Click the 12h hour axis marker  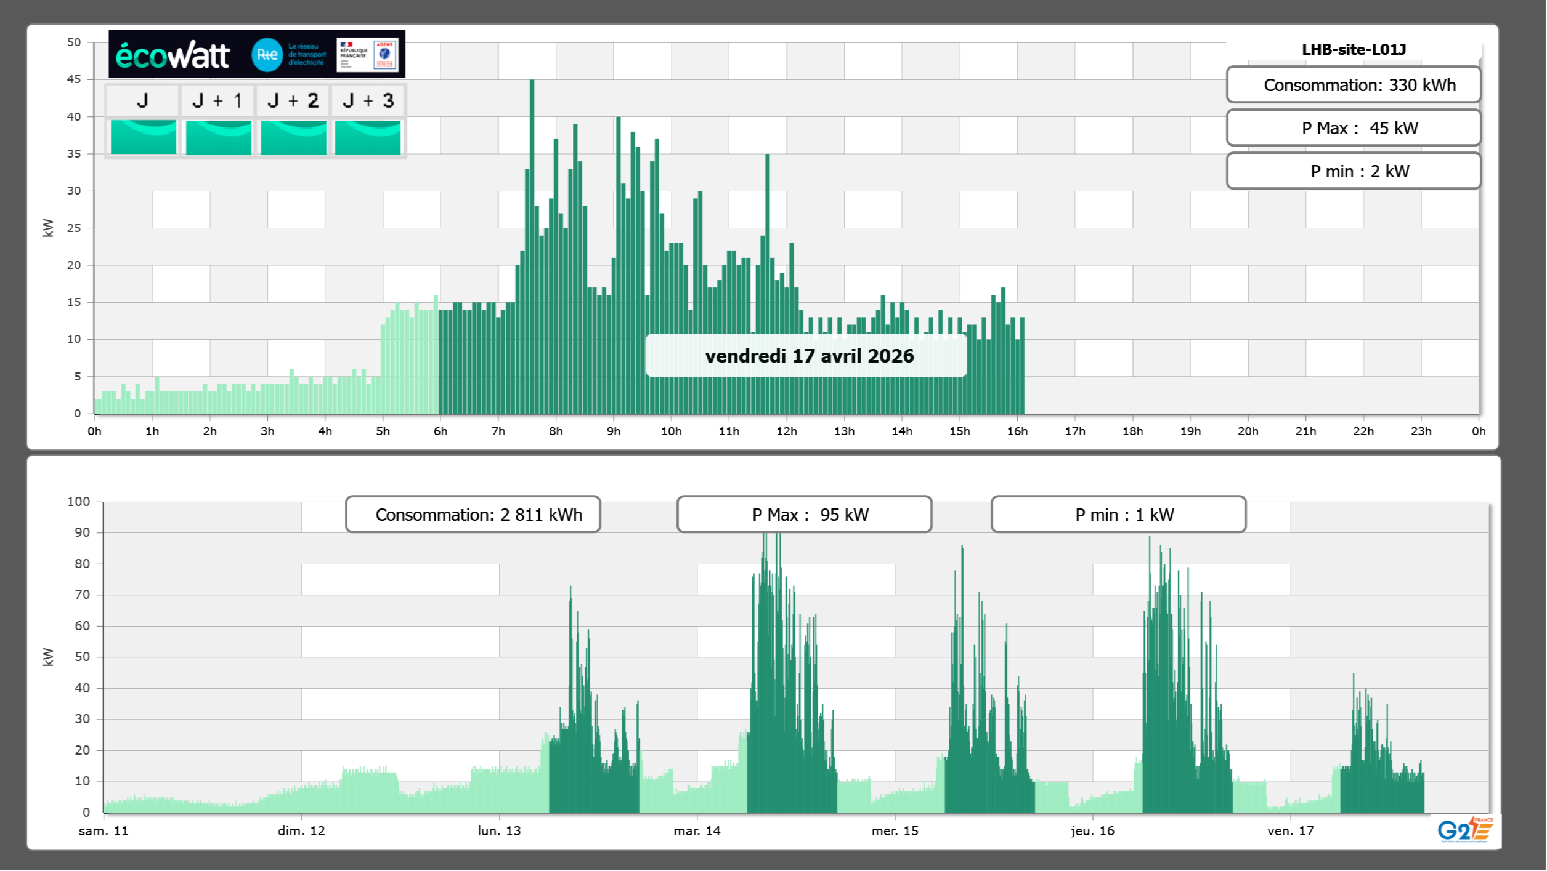[x=786, y=431]
